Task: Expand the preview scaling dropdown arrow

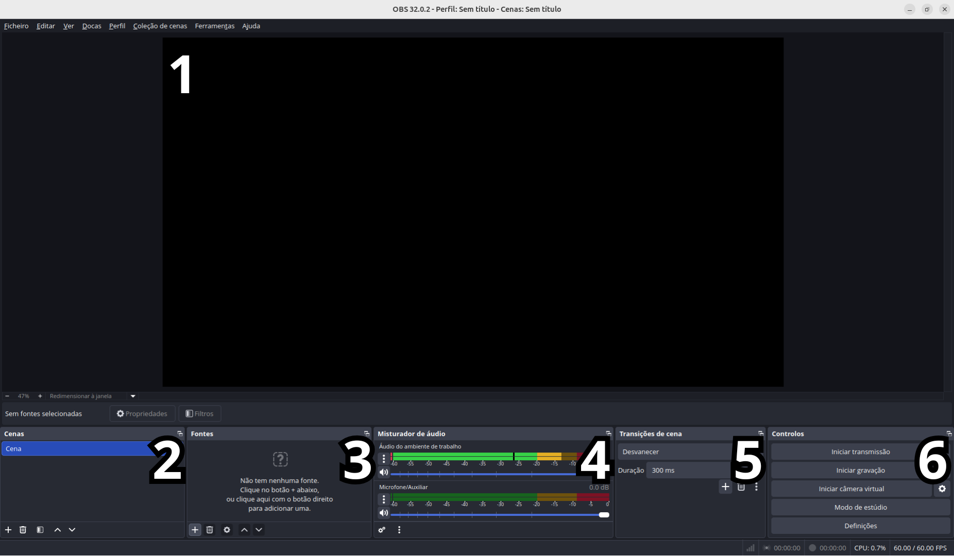Action: 133,396
